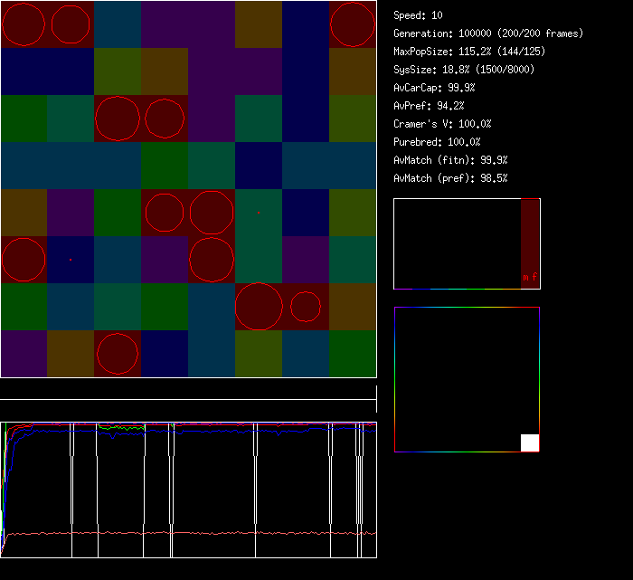Click the MaxPopSize statistic line
Image resolution: width=633 pixels, height=580 pixels.
click(468, 52)
